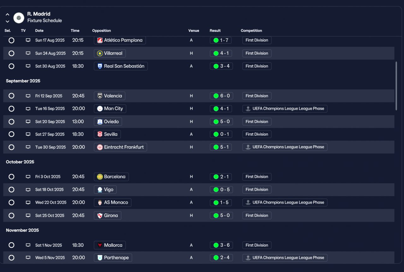
Task: Click the TV icon for the Barcelona fixture
Action: (x=28, y=177)
